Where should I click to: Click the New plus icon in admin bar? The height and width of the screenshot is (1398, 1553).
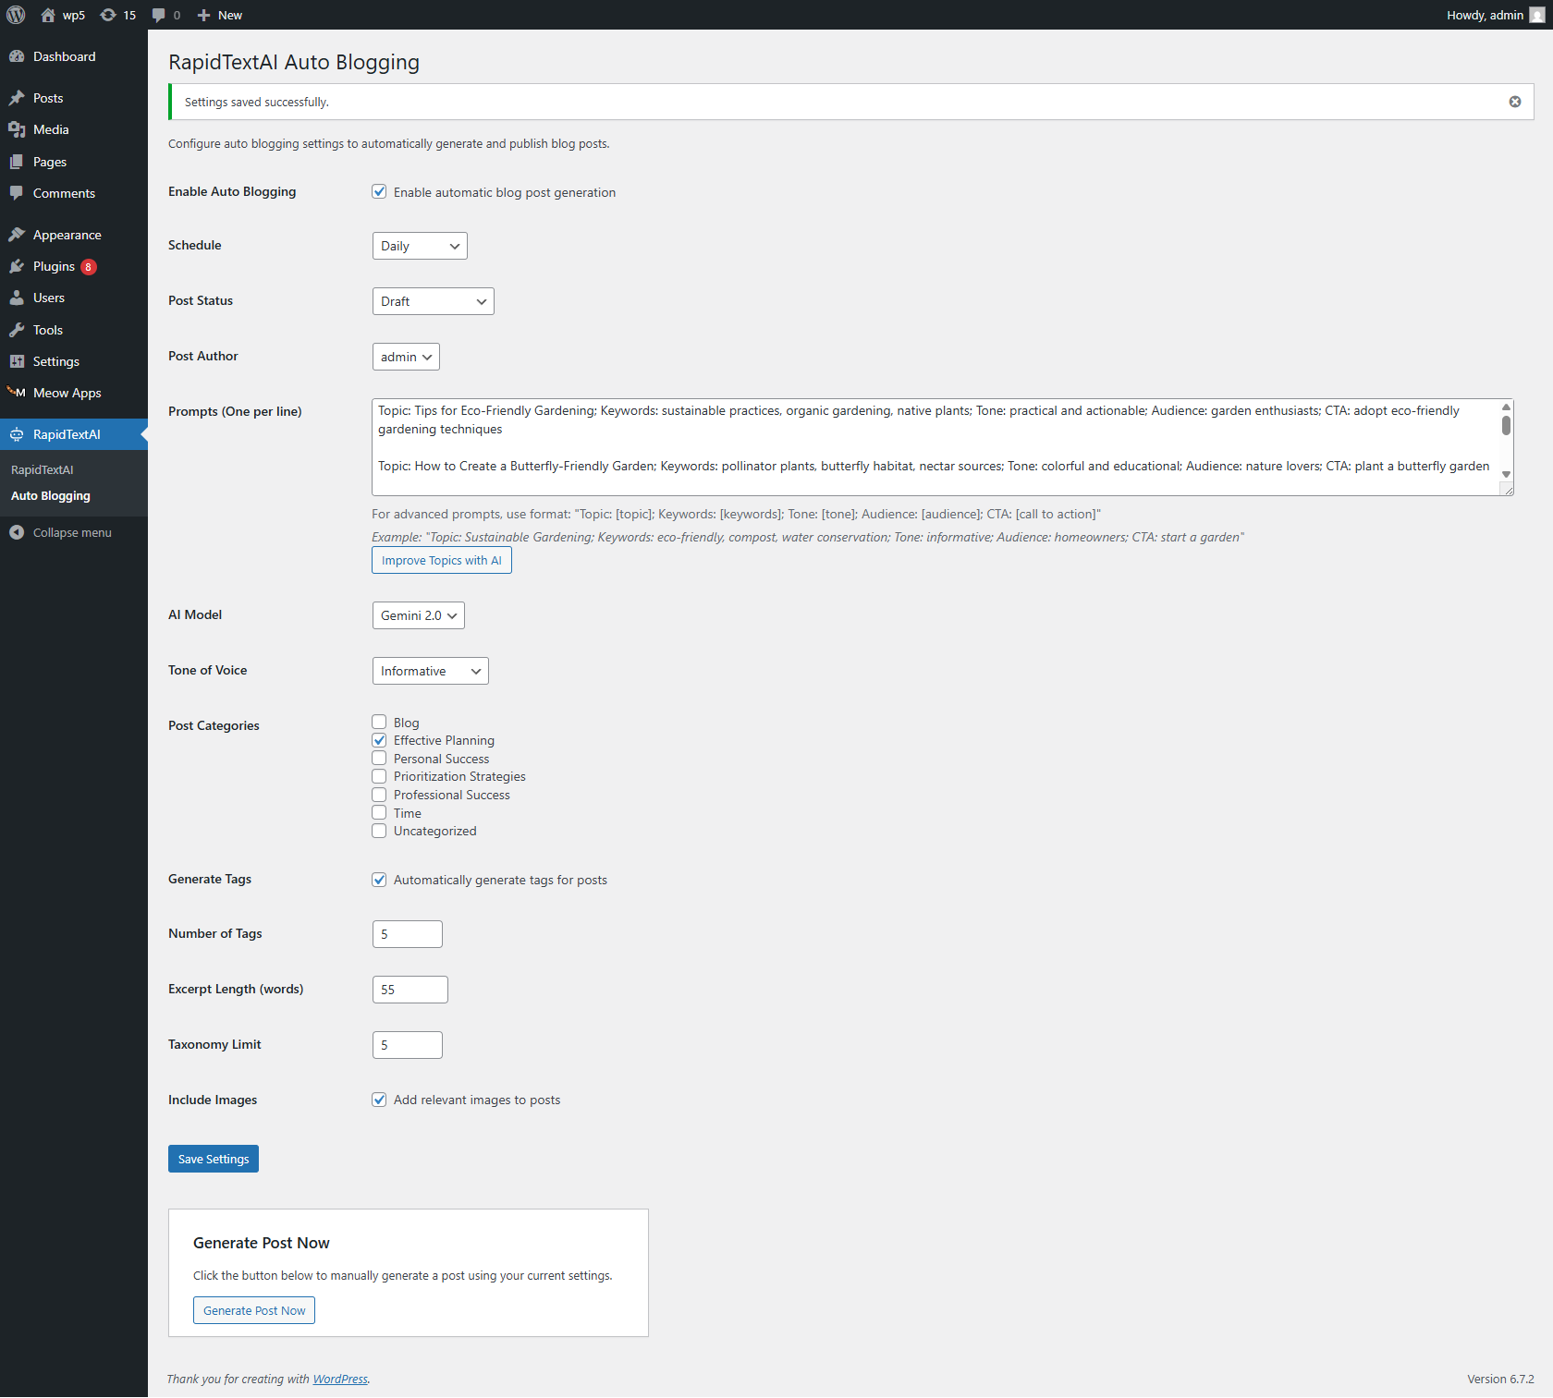coord(204,15)
